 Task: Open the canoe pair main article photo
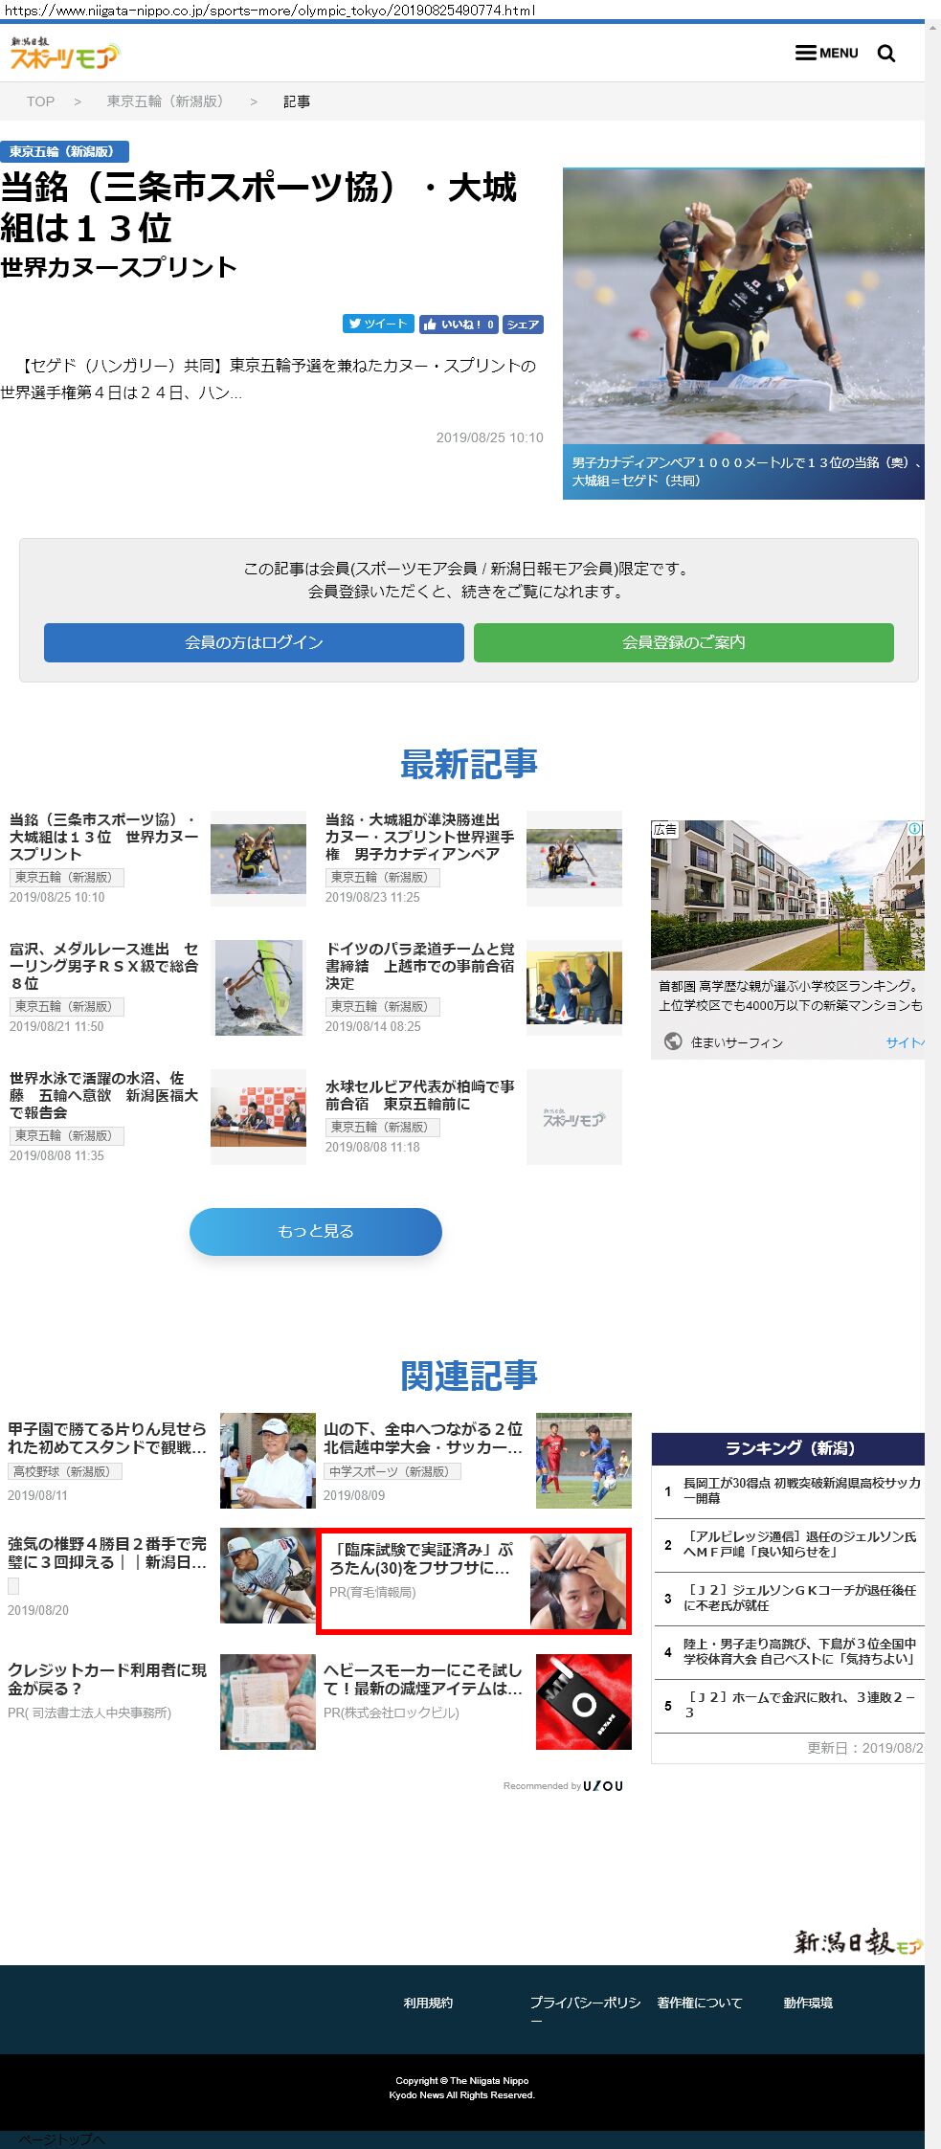coord(743,306)
